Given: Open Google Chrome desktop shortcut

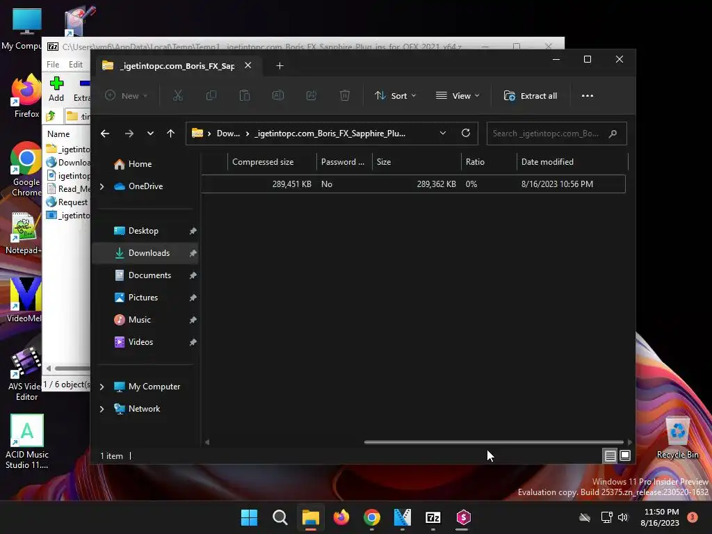Looking at the screenshot, I should click(x=26, y=169).
